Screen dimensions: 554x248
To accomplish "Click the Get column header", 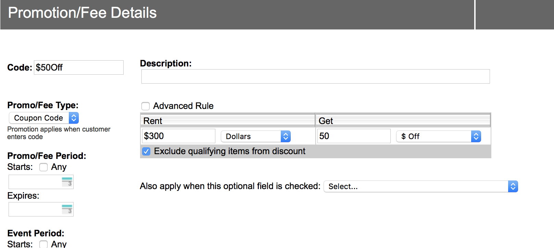I will pyautogui.click(x=403, y=120).
